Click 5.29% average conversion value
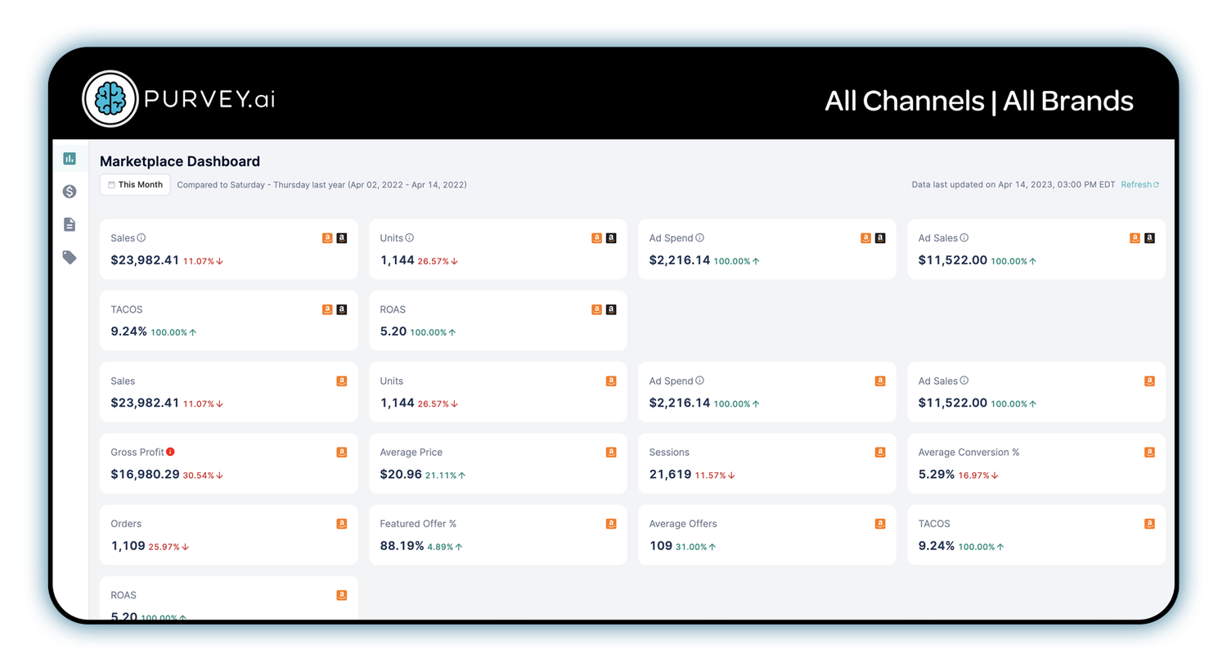The image size is (1227, 672). (936, 474)
